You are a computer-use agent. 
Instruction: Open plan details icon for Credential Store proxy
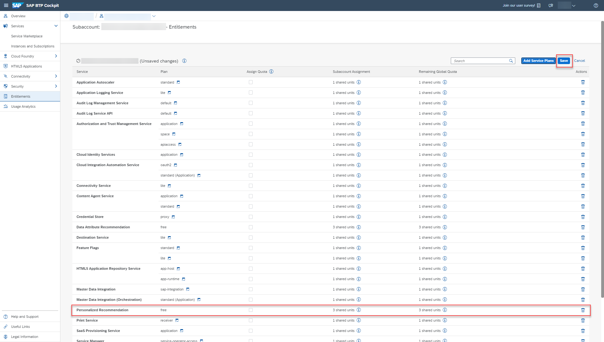coord(173,217)
